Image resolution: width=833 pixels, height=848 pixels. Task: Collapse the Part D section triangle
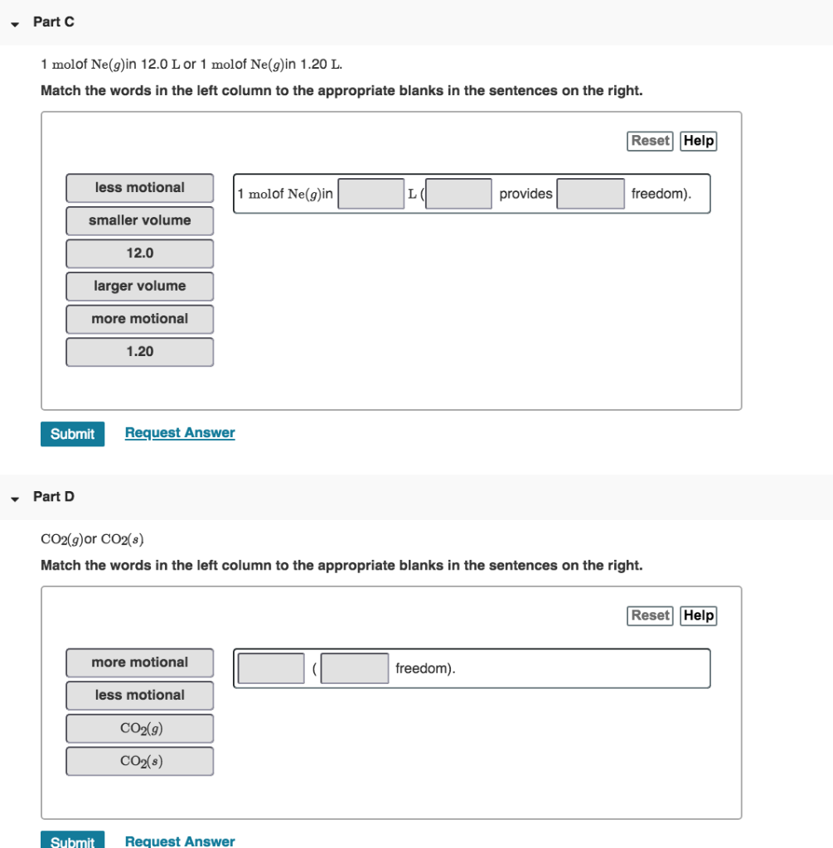tap(13, 498)
